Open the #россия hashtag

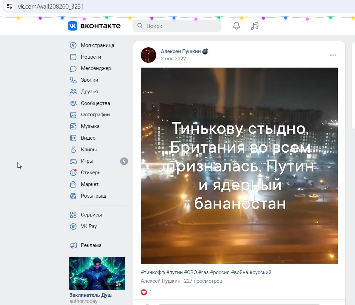[x=220, y=272]
